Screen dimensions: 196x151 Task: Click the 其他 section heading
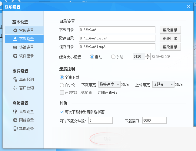(x=63, y=103)
